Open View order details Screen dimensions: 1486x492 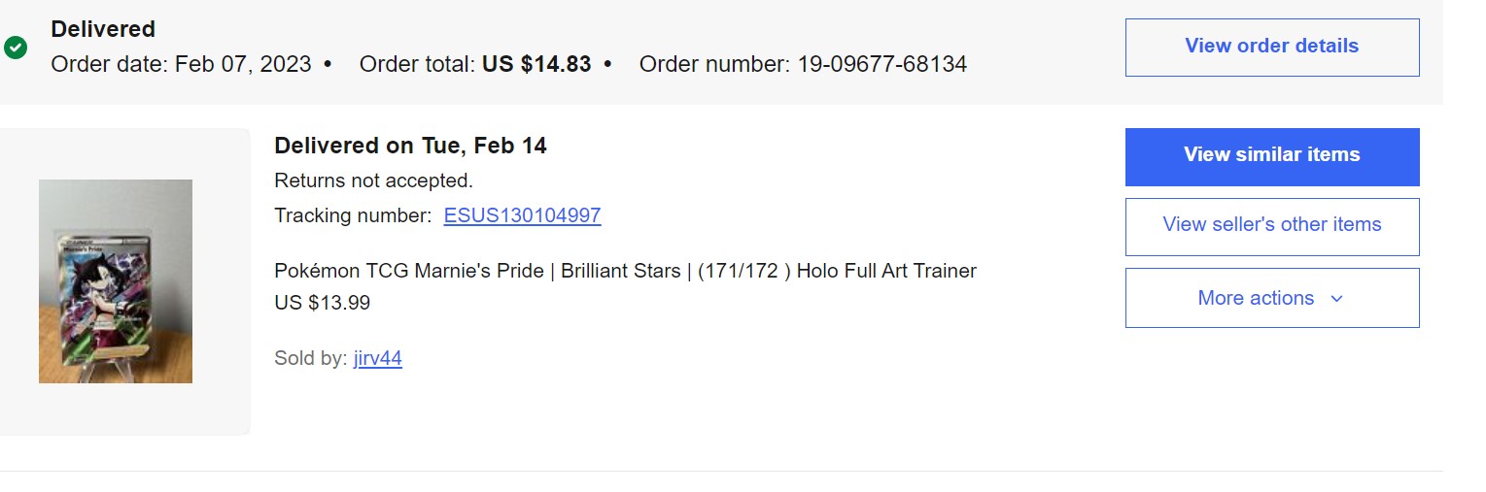pos(1272,47)
